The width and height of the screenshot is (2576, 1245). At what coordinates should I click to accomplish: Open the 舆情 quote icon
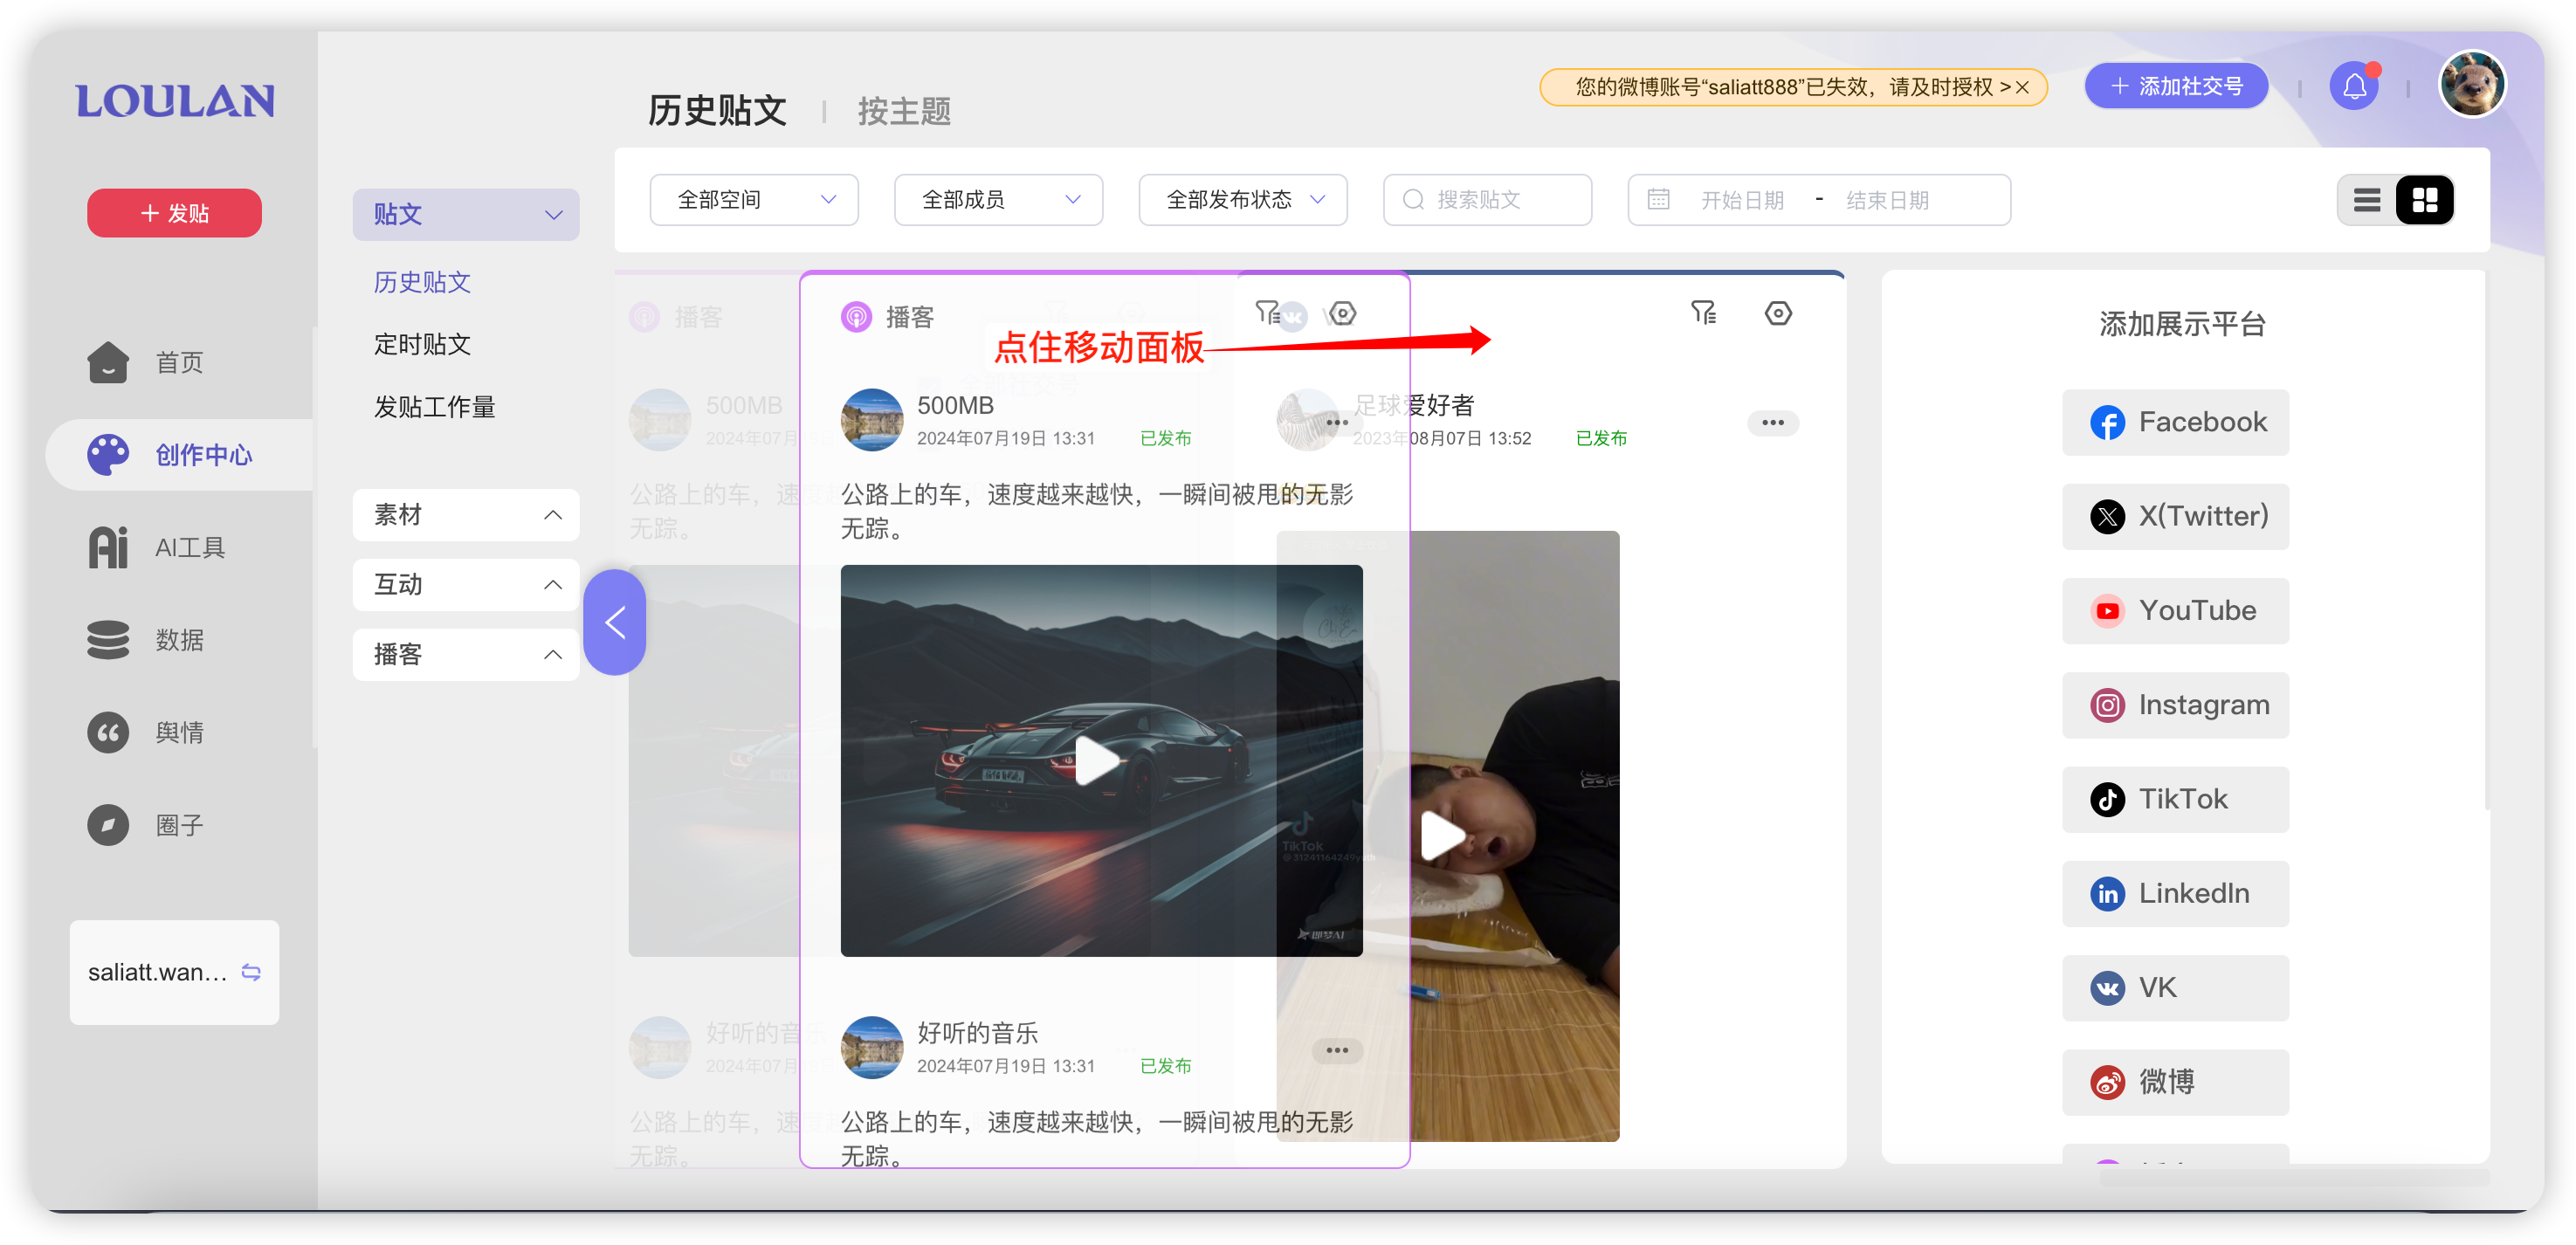108,733
